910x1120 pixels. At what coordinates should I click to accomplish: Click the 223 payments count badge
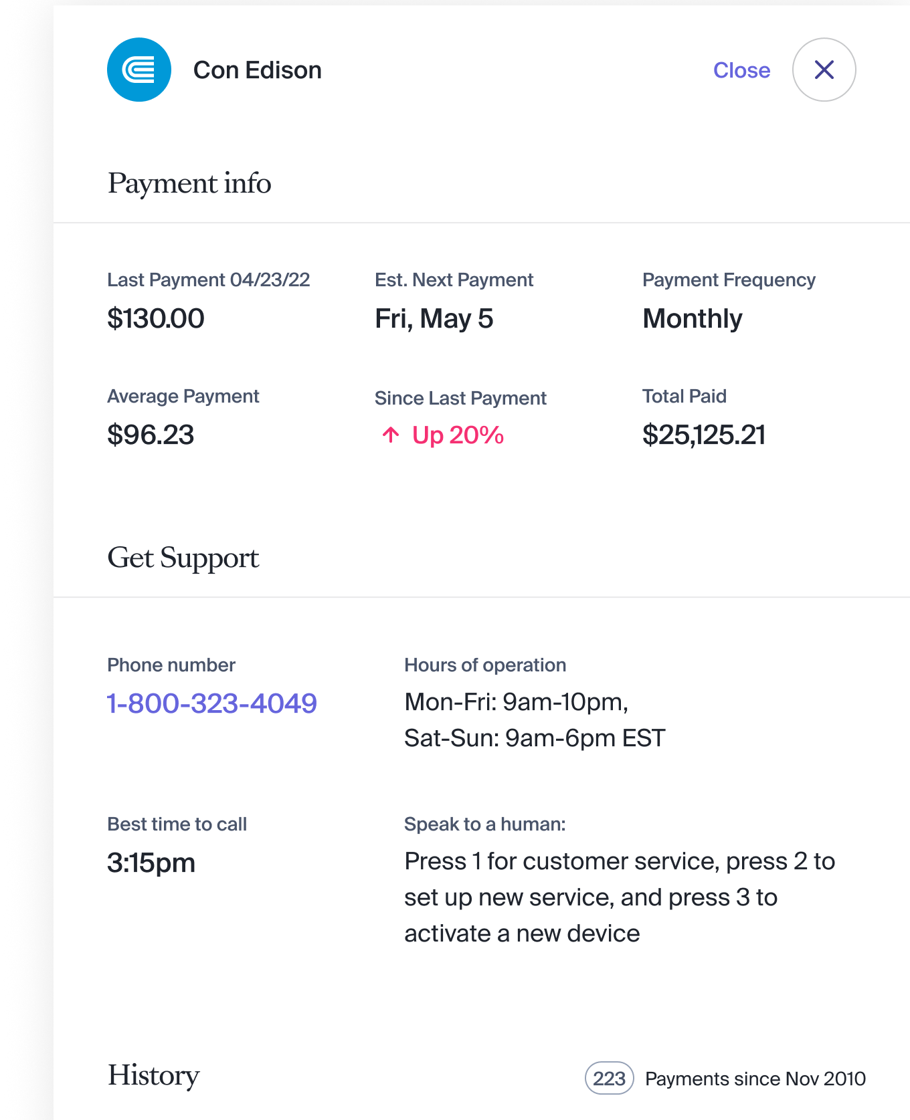[609, 1078]
